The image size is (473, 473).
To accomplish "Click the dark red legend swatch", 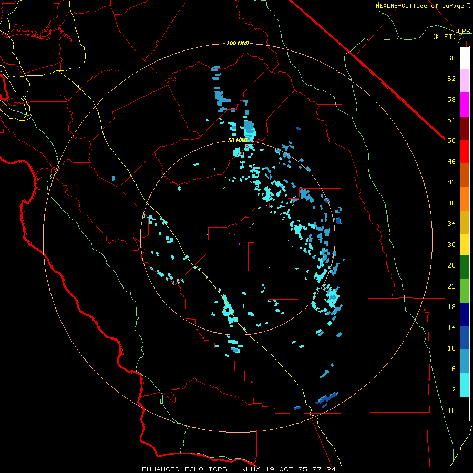I will pyautogui.click(x=464, y=128).
